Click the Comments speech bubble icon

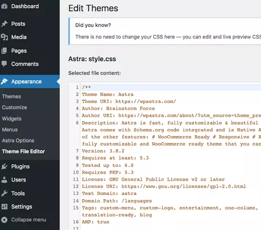point(4,64)
